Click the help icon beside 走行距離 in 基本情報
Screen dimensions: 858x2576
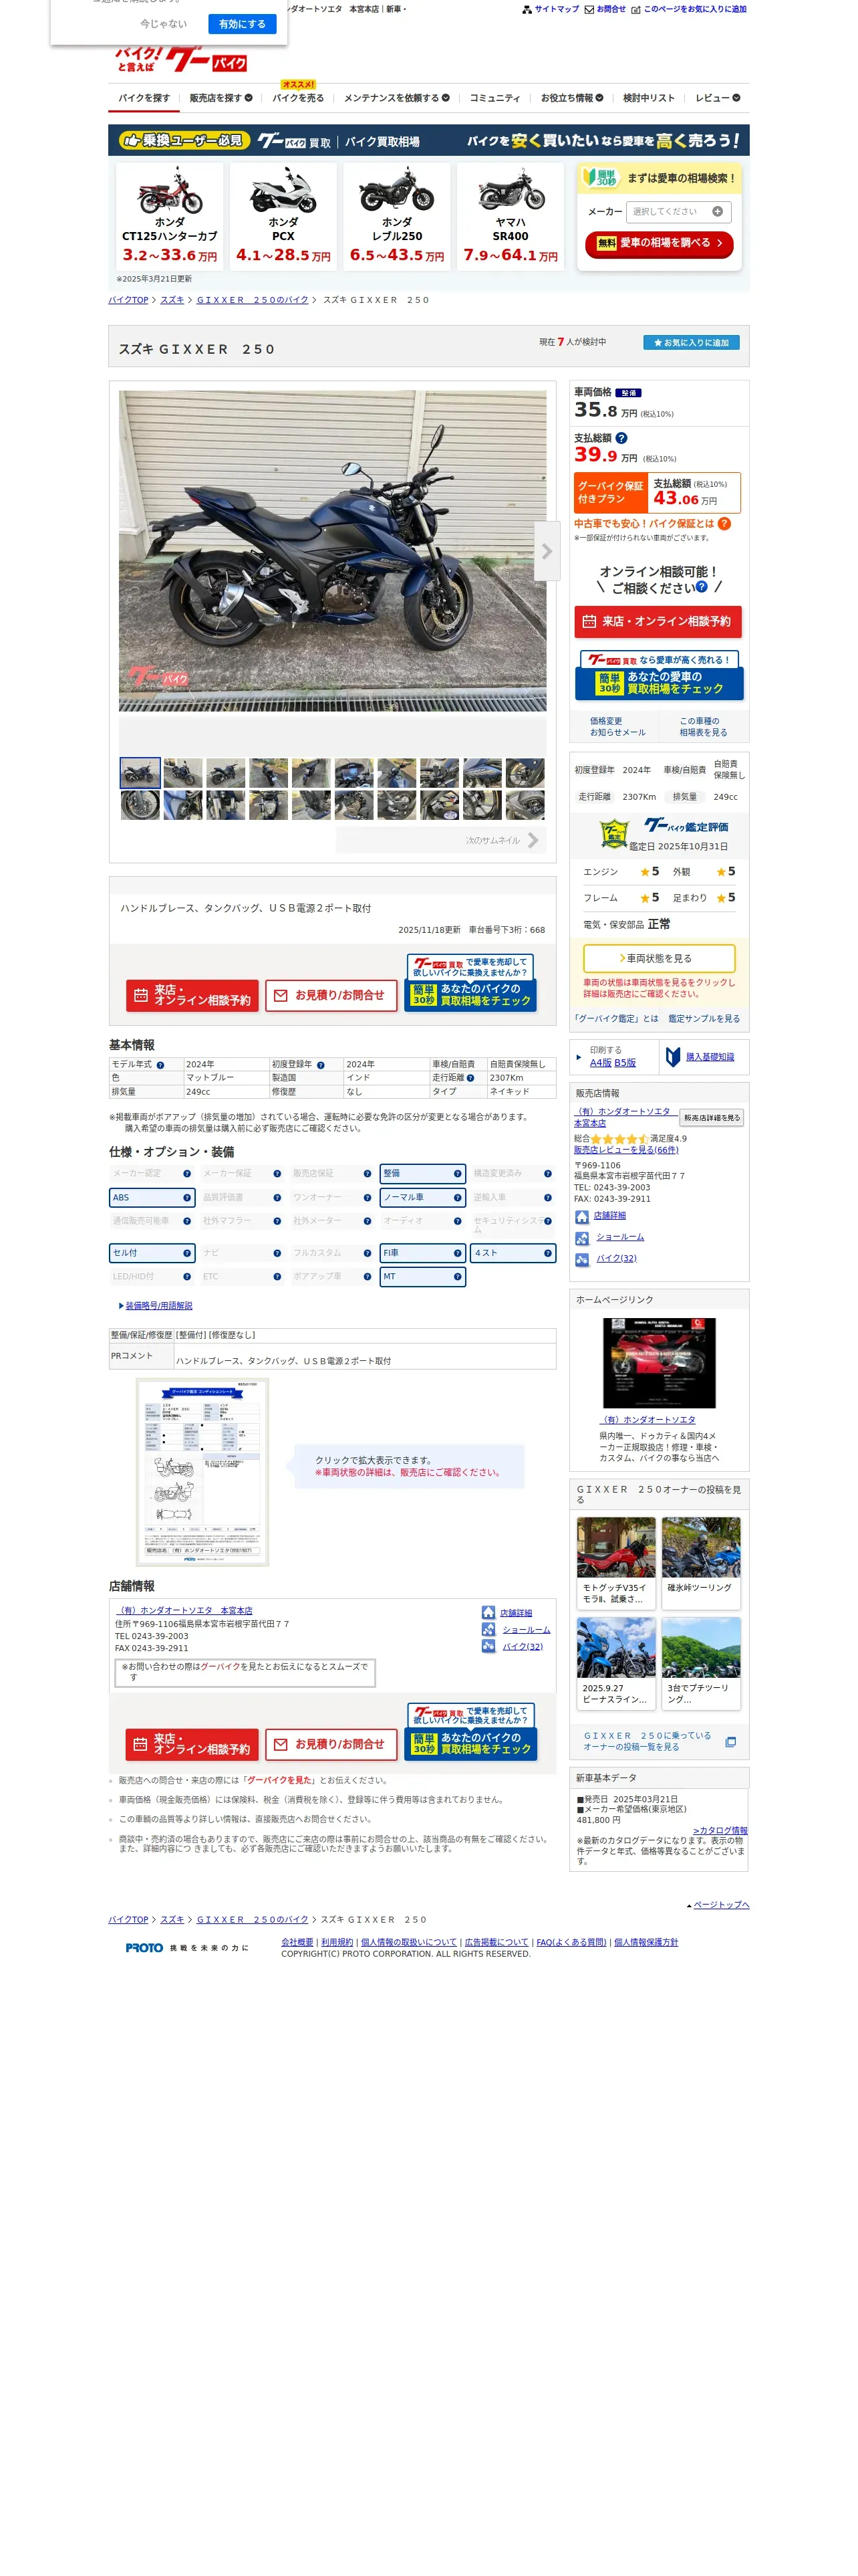click(x=470, y=1078)
